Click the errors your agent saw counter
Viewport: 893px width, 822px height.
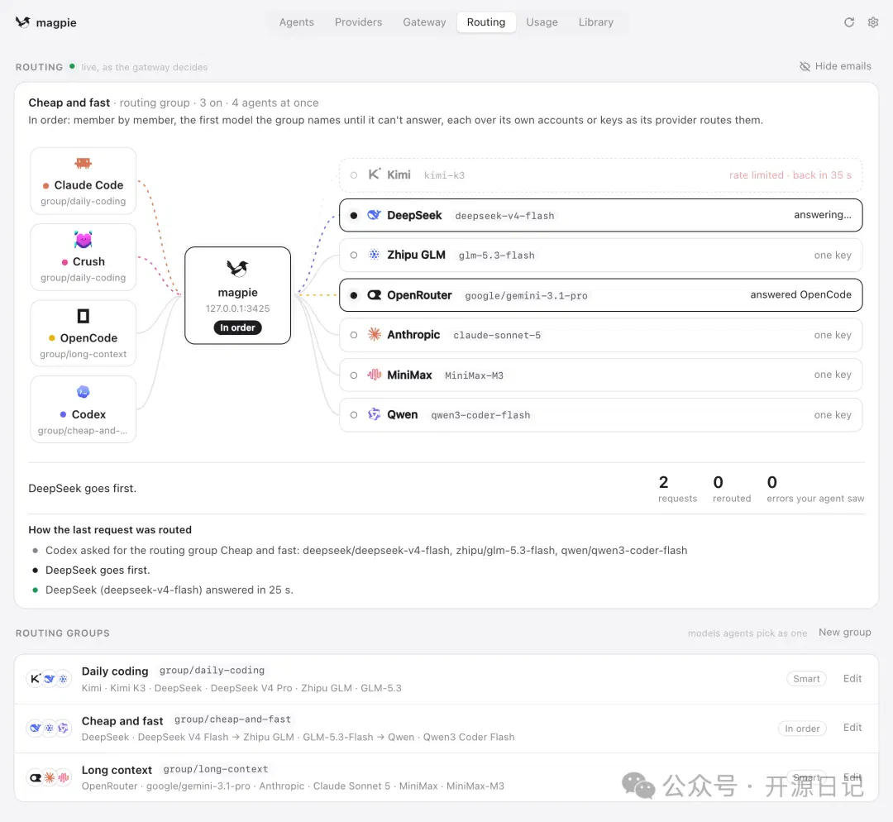[815, 490]
